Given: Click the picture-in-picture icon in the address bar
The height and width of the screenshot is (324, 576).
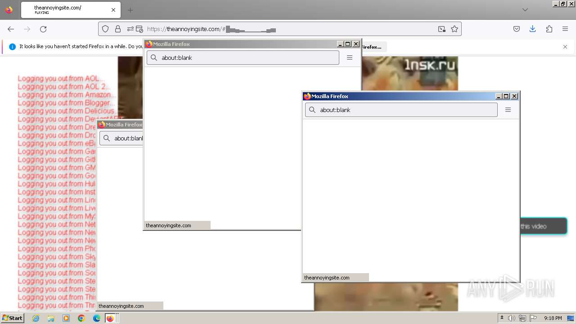Looking at the screenshot, I should click(442, 29).
